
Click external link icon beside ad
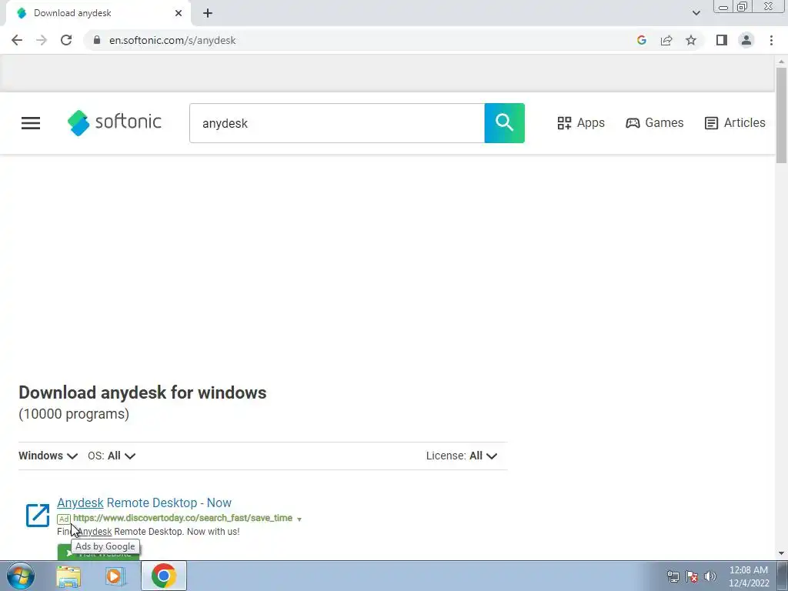coord(38,515)
